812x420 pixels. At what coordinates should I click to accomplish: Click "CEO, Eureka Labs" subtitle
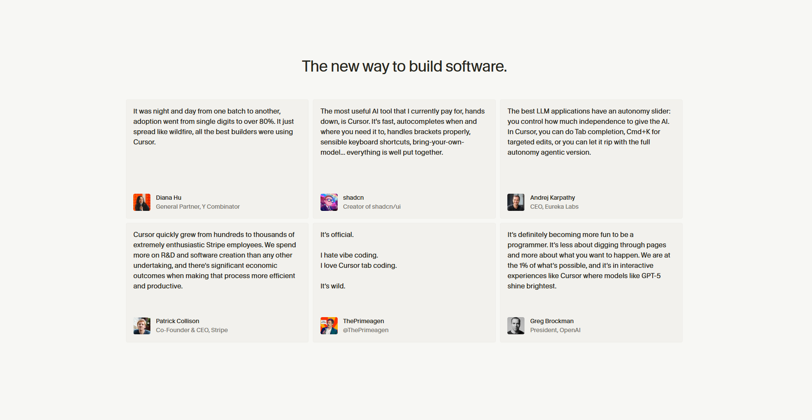coord(554,207)
